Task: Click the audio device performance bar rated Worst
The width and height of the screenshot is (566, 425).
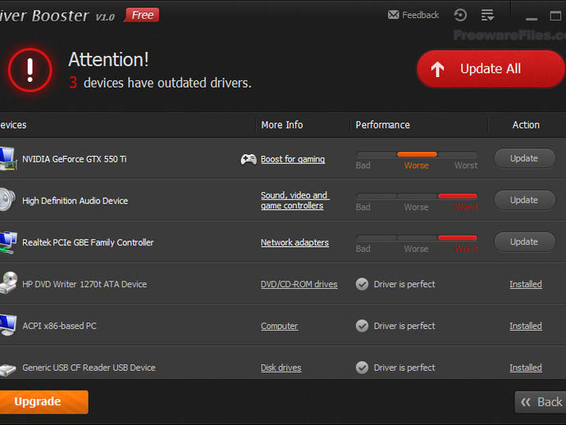Action: tap(417, 196)
